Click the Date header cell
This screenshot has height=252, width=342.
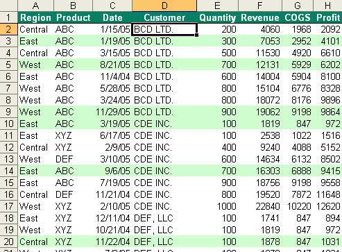(x=112, y=17)
